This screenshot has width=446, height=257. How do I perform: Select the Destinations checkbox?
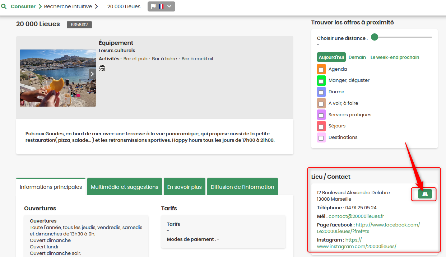tap(321, 138)
